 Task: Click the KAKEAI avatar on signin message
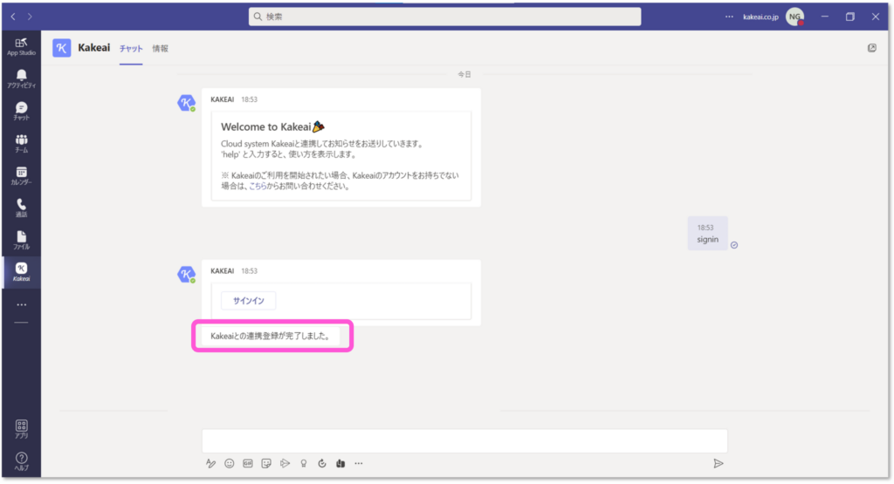tap(186, 275)
